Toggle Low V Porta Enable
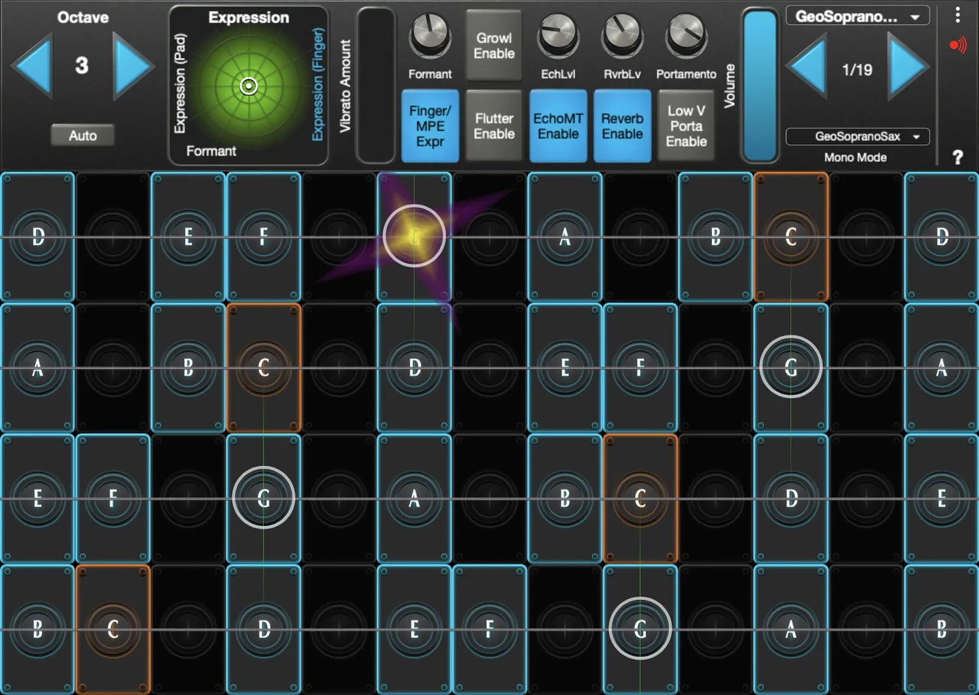Viewport: 979px width, 695px height. [686, 125]
